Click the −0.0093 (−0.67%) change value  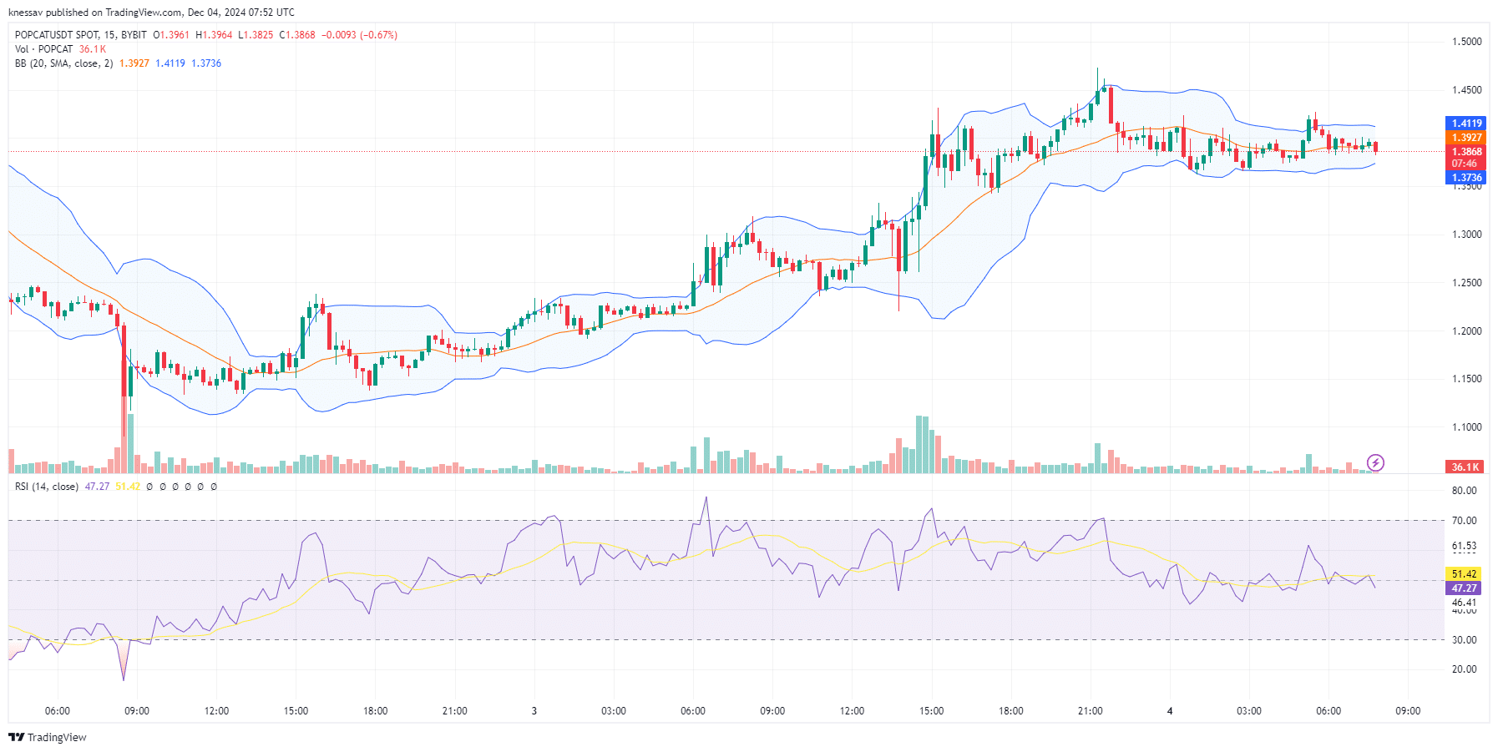click(359, 35)
